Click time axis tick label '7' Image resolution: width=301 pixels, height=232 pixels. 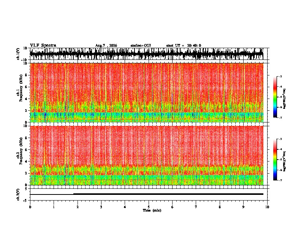click(196, 207)
